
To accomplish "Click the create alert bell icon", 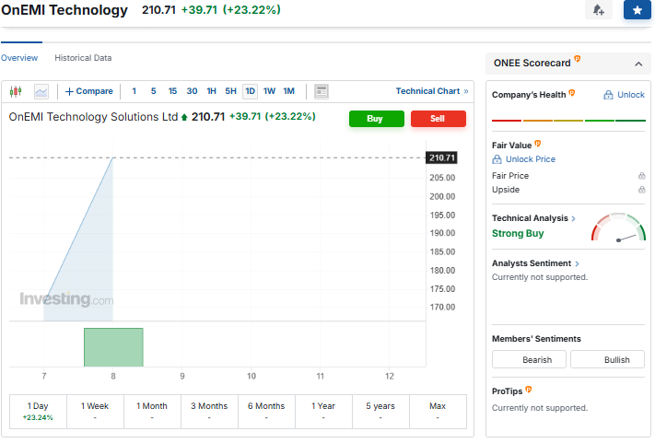I will pyautogui.click(x=598, y=9).
